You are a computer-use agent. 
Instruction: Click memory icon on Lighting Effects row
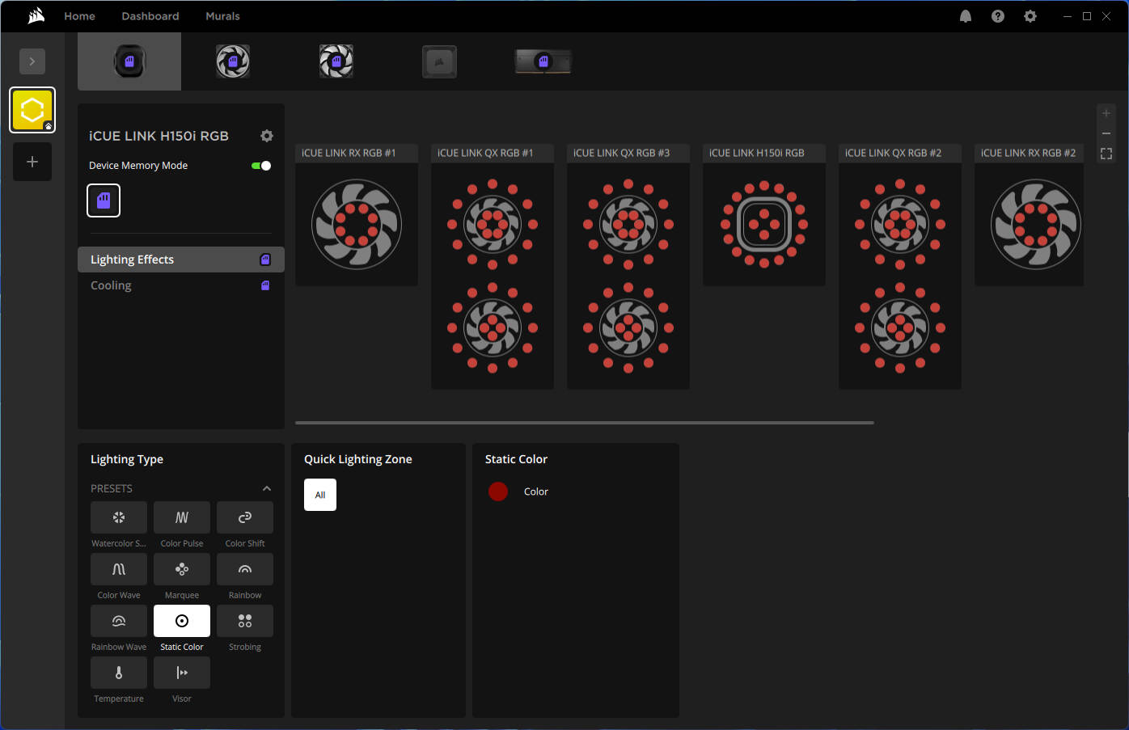click(265, 260)
